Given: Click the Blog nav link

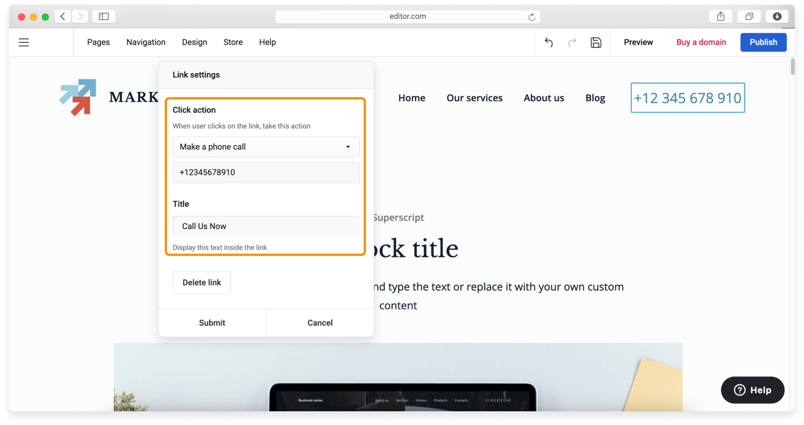Looking at the screenshot, I should (595, 98).
